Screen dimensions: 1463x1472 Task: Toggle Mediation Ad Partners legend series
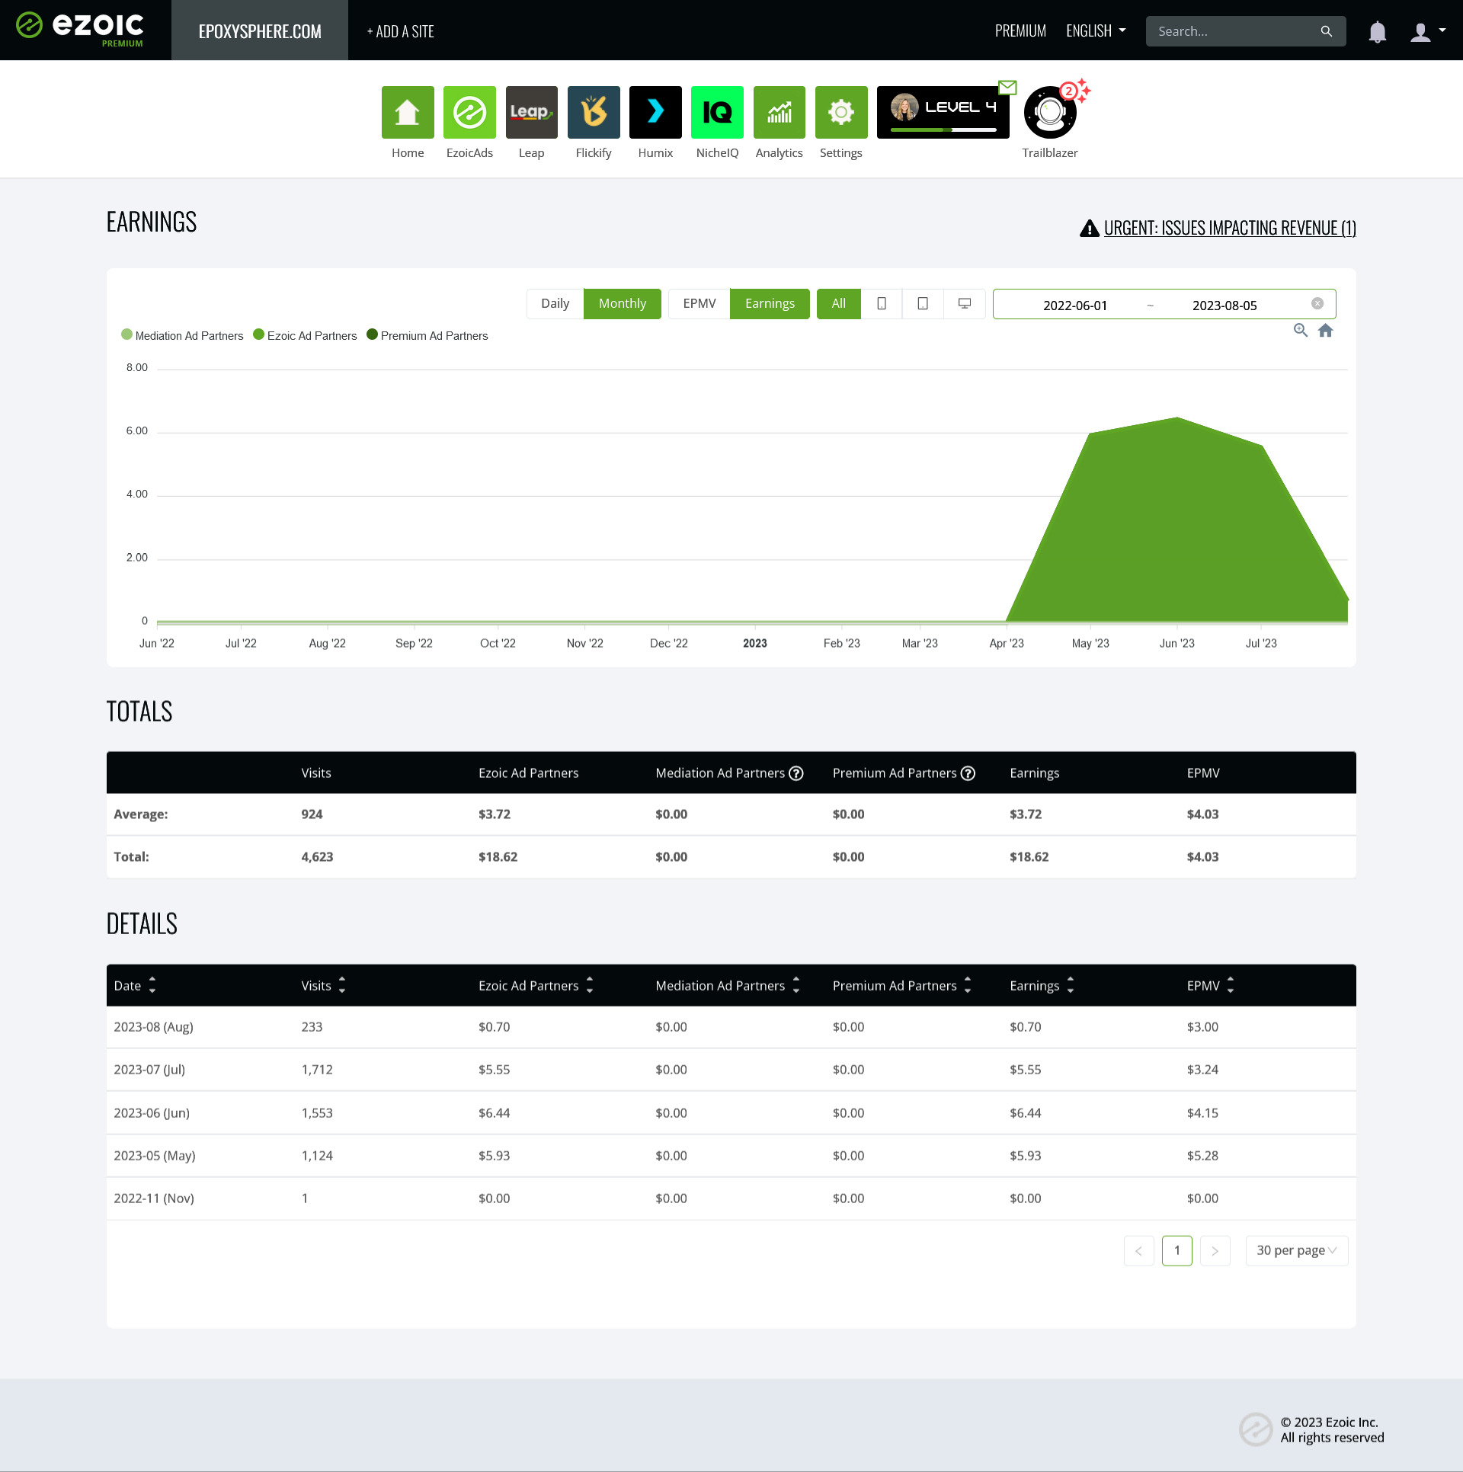[183, 335]
